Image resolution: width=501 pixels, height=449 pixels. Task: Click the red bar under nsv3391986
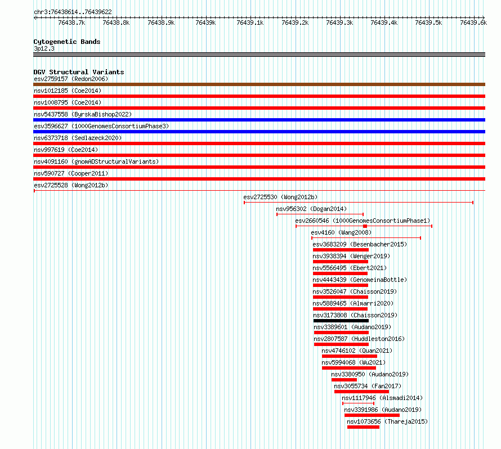coord(372,415)
